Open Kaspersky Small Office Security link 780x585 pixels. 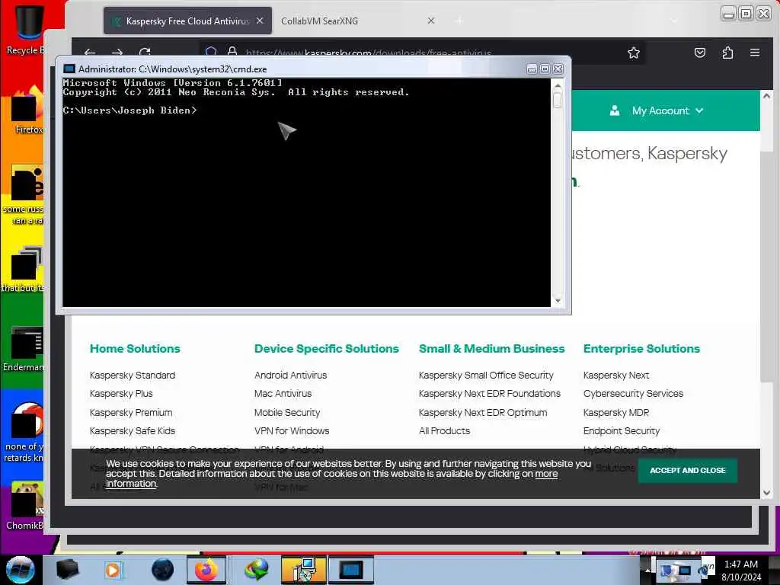486,375
